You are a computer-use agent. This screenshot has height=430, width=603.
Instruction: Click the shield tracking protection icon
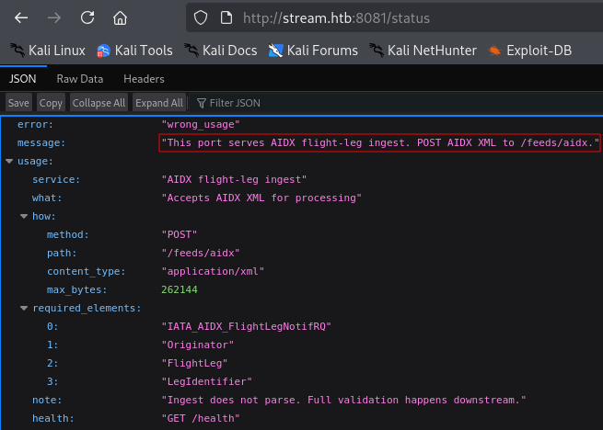[201, 17]
